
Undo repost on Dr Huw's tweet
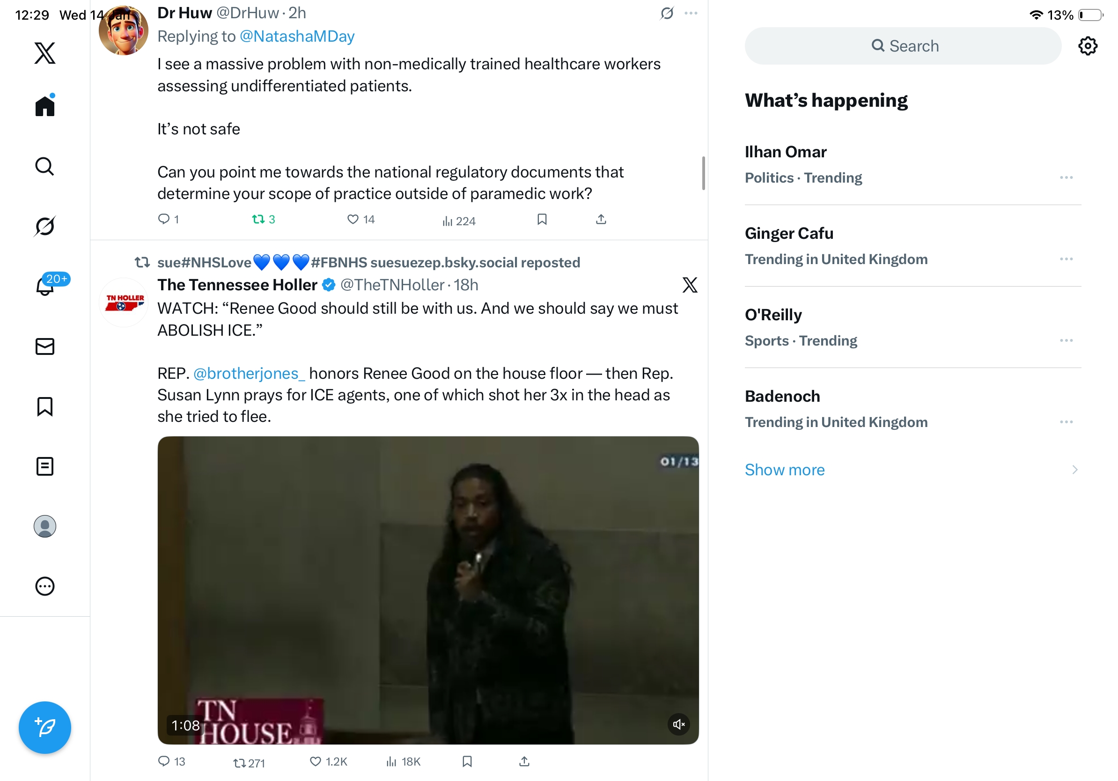tap(258, 219)
